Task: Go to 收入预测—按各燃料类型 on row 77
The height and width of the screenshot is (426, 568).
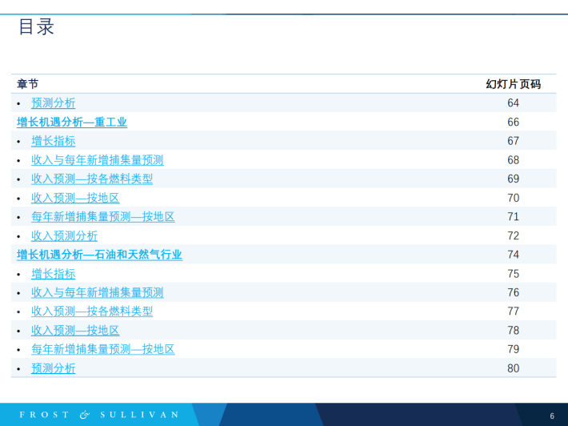Action: click(92, 311)
